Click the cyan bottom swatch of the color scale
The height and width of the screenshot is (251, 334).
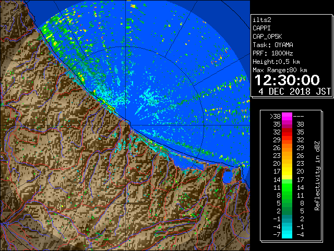tap(287, 234)
